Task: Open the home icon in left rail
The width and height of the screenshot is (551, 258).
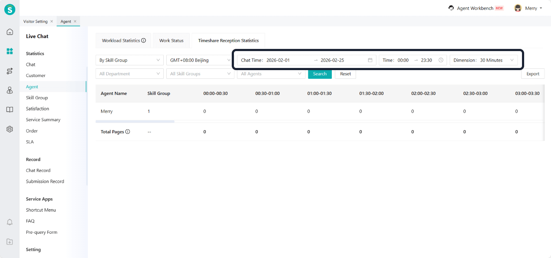Action: coord(10,32)
